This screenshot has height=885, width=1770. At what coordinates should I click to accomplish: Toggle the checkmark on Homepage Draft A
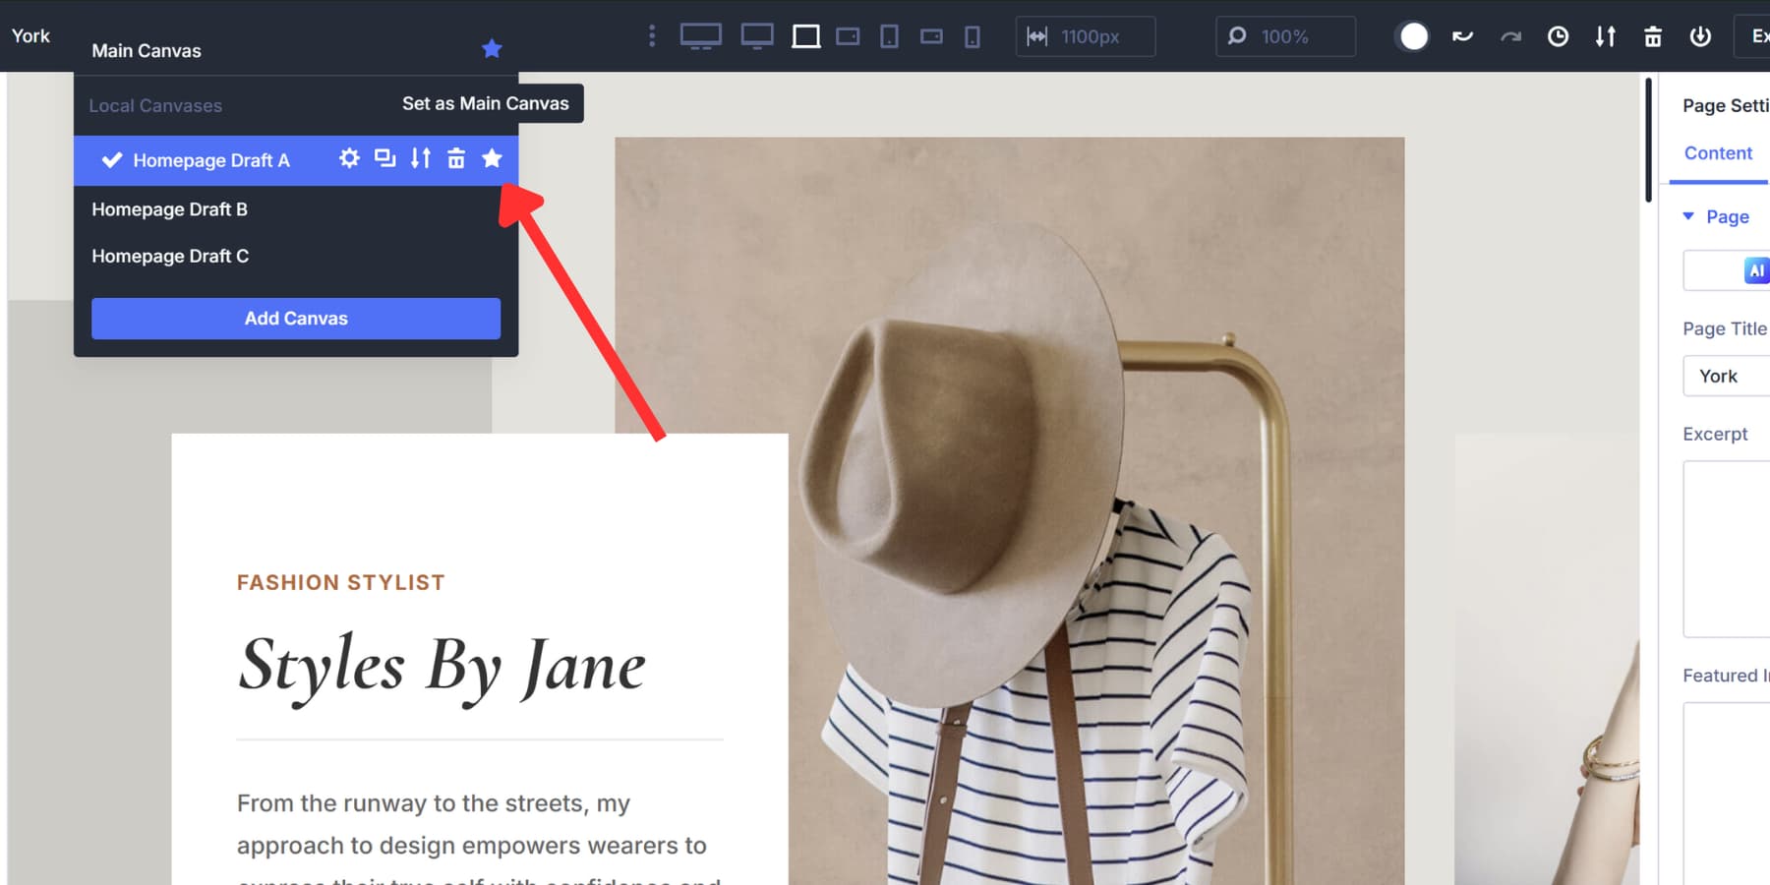pos(111,159)
